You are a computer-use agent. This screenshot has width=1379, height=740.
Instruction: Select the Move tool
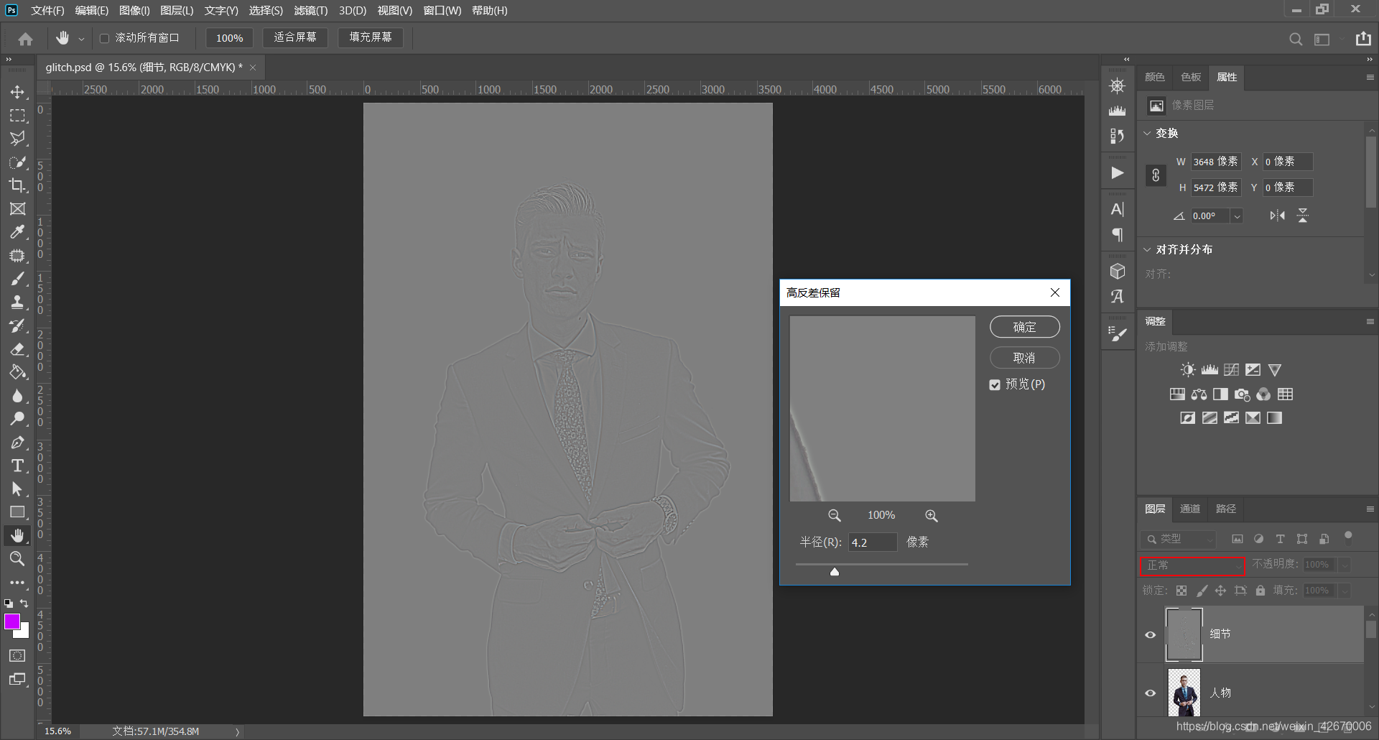coord(17,92)
